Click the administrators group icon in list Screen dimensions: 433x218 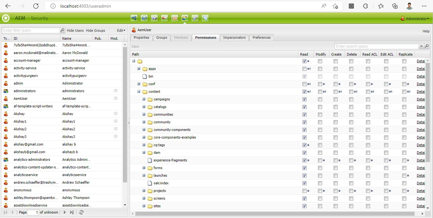click(x=6, y=91)
